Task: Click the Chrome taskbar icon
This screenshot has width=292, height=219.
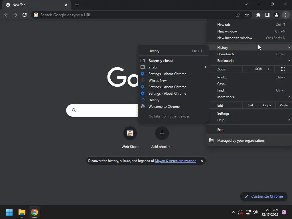Action: coord(35,212)
